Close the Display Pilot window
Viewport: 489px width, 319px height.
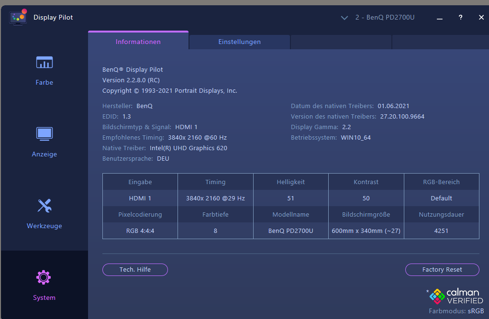(x=481, y=18)
